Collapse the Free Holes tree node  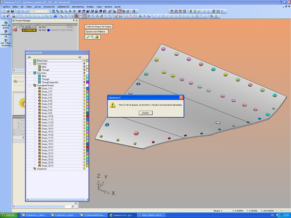[x=29, y=73]
